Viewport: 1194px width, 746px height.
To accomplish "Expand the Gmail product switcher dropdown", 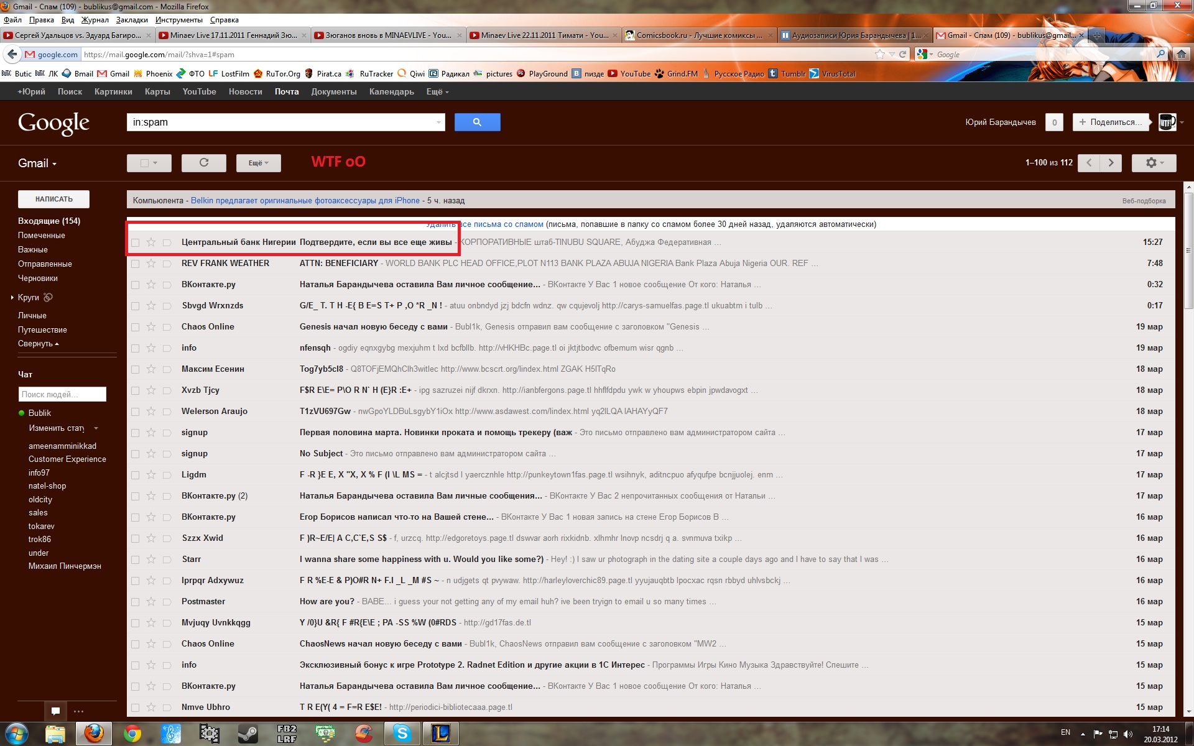I will tap(37, 163).
